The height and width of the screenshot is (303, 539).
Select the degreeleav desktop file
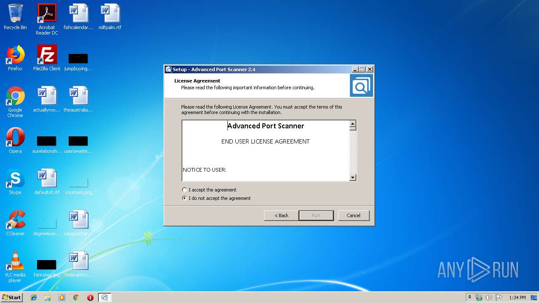click(x=47, y=227)
